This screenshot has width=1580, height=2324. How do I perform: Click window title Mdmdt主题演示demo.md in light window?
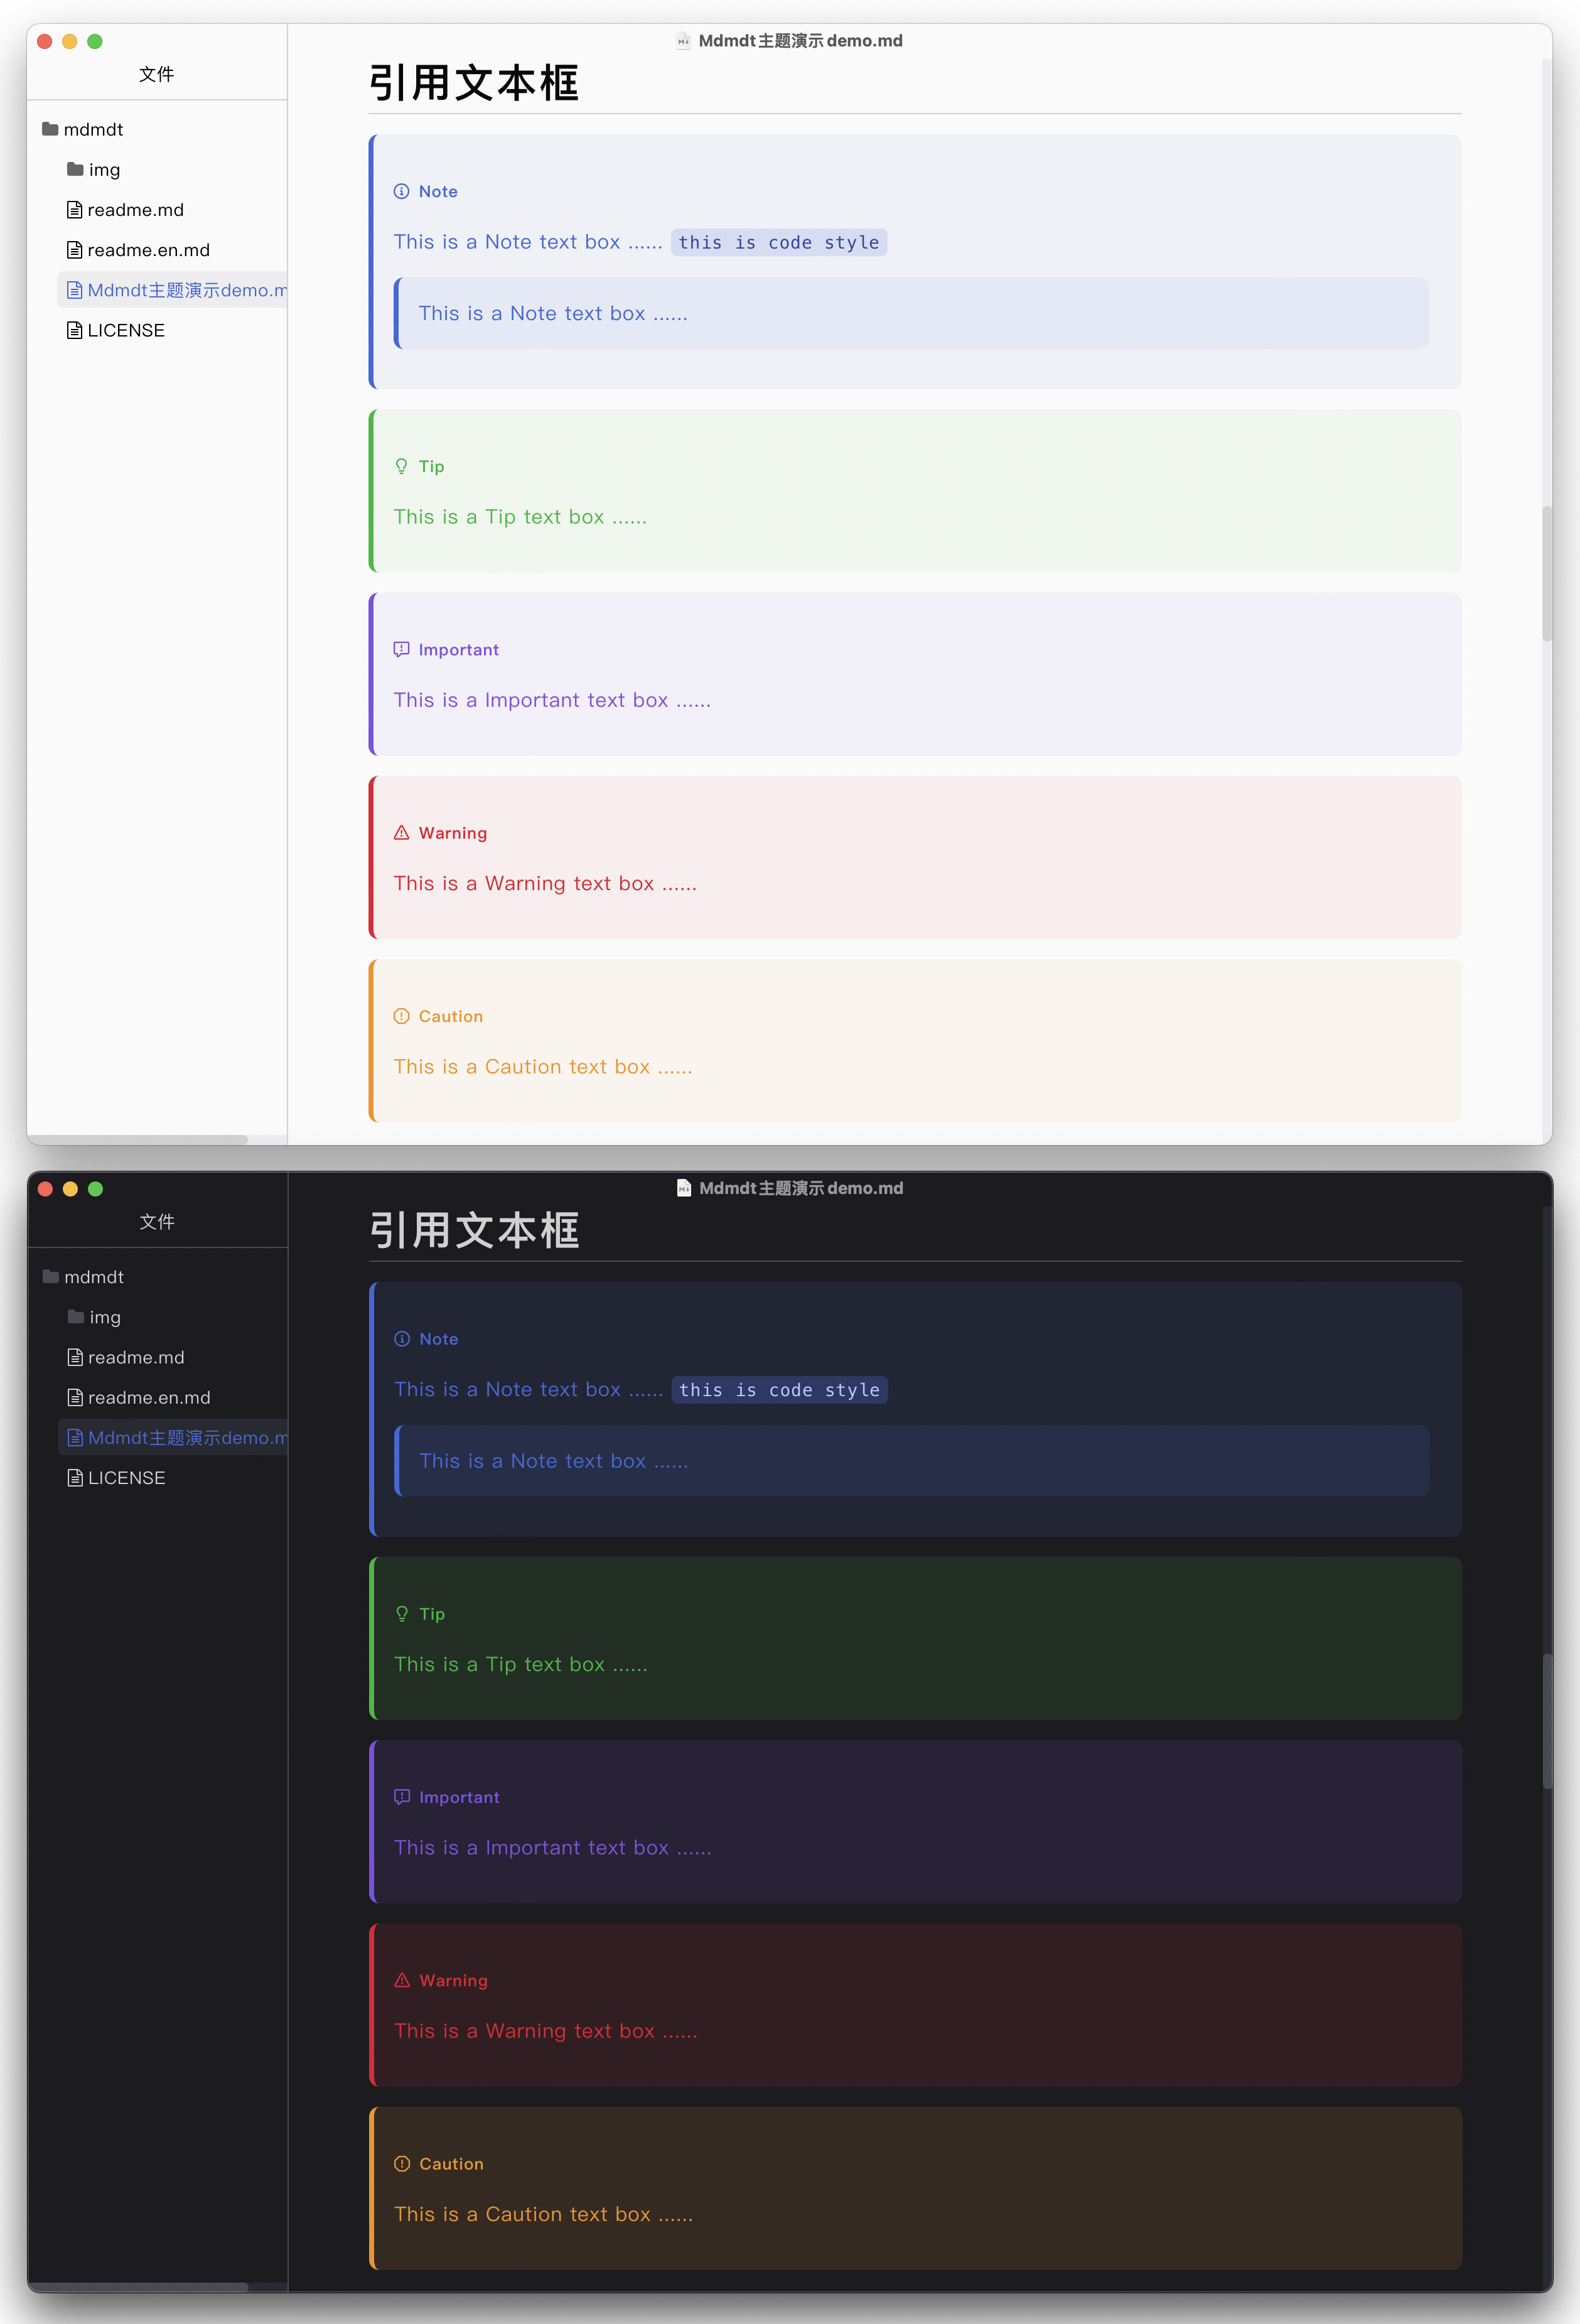pos(800,41)
